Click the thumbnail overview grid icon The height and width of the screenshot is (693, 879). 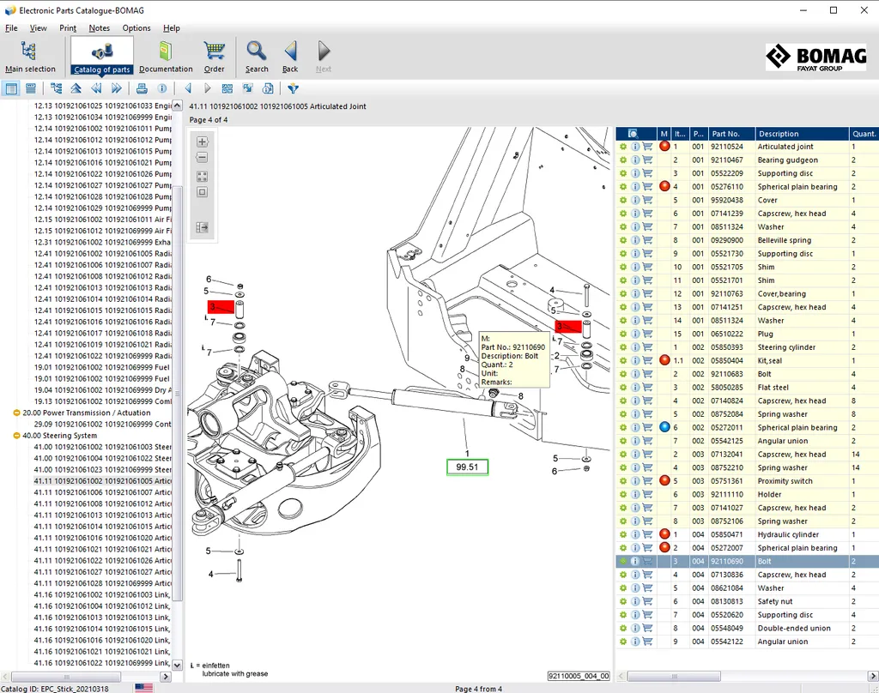tap(227, 88)
